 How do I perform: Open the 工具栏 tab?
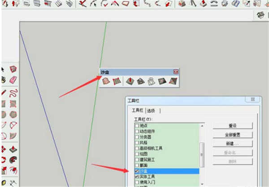pos(136,110)
